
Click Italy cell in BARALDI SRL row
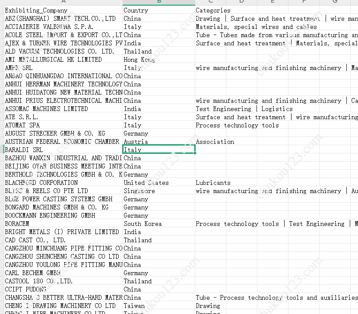coord(159,149)
